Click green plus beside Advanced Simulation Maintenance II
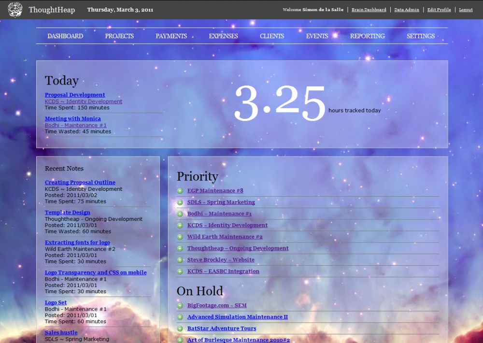 180,317
